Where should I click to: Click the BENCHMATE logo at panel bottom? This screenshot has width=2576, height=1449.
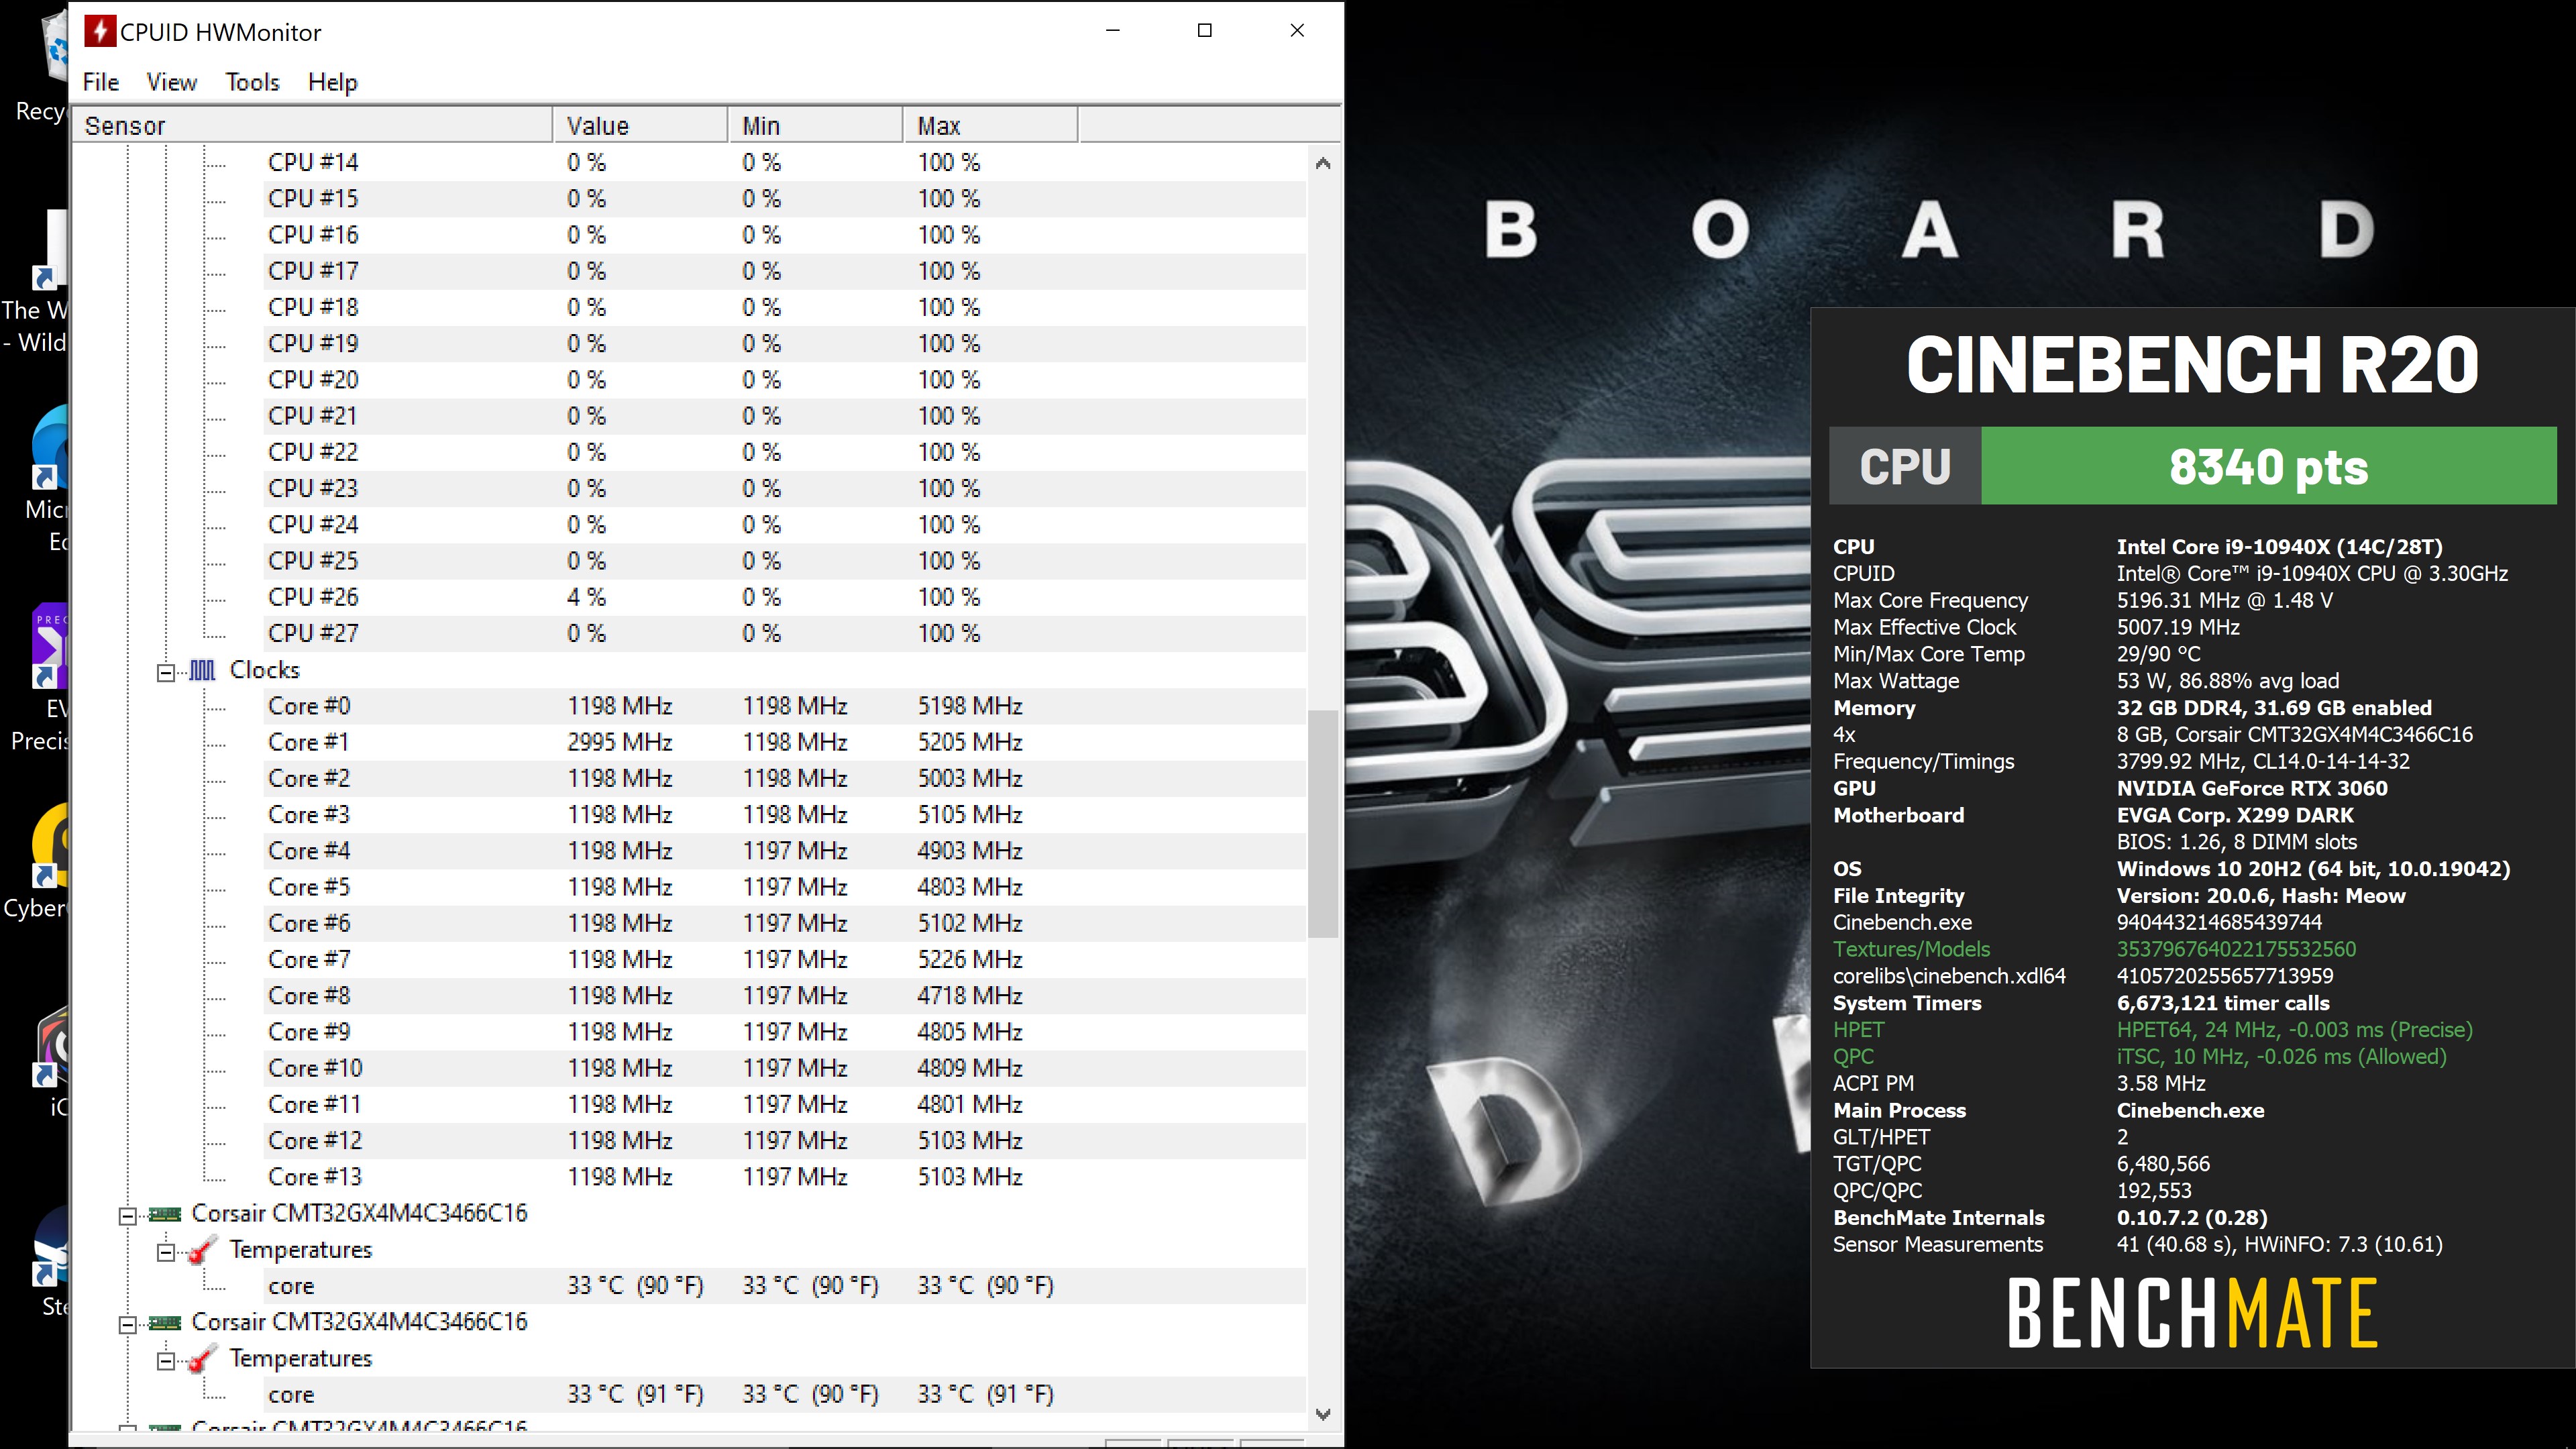(2192, 1313)
